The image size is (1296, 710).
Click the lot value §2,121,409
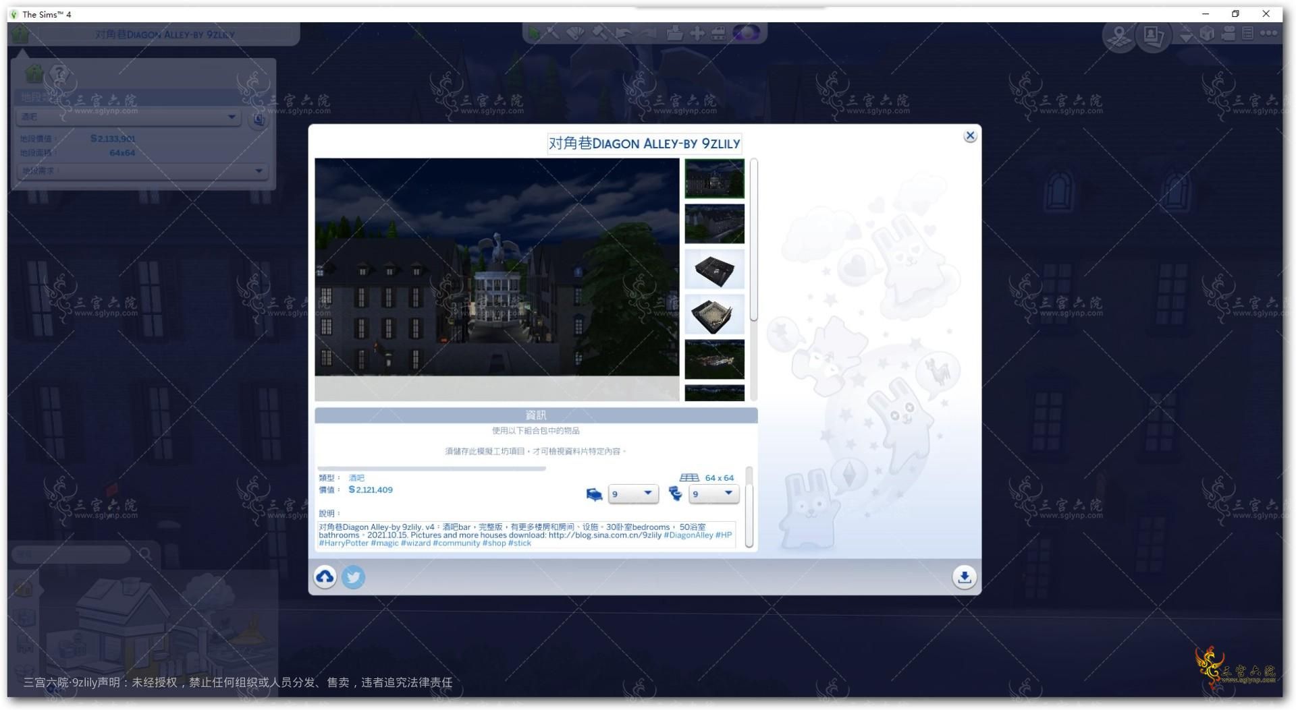(371, 490)
